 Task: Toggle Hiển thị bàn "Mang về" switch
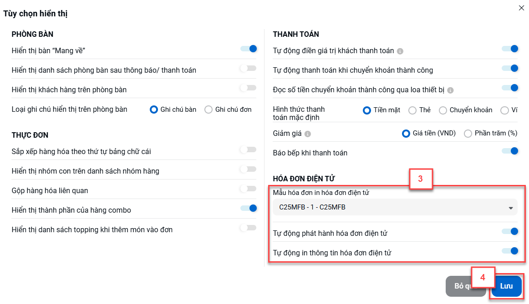(249, 49)
